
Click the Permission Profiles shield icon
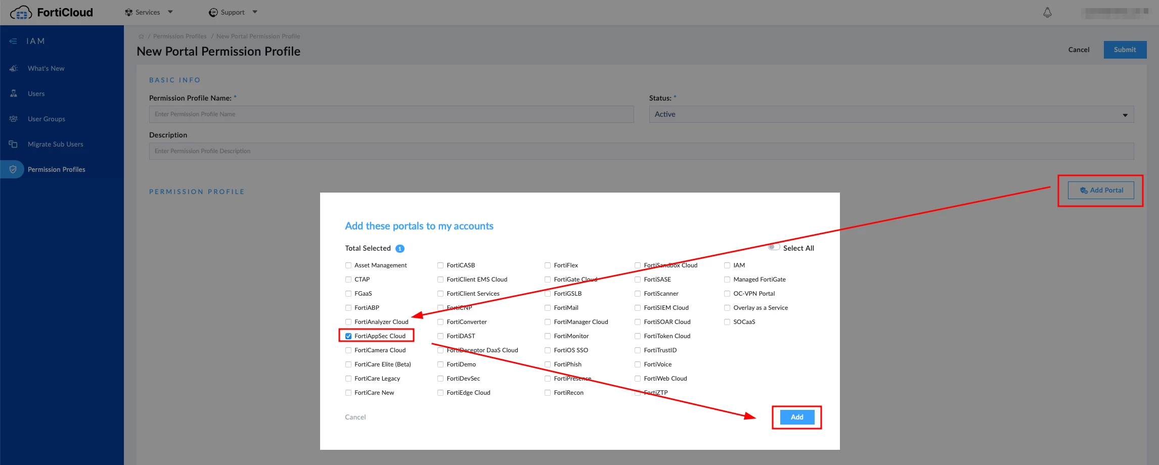pos(13,169)
